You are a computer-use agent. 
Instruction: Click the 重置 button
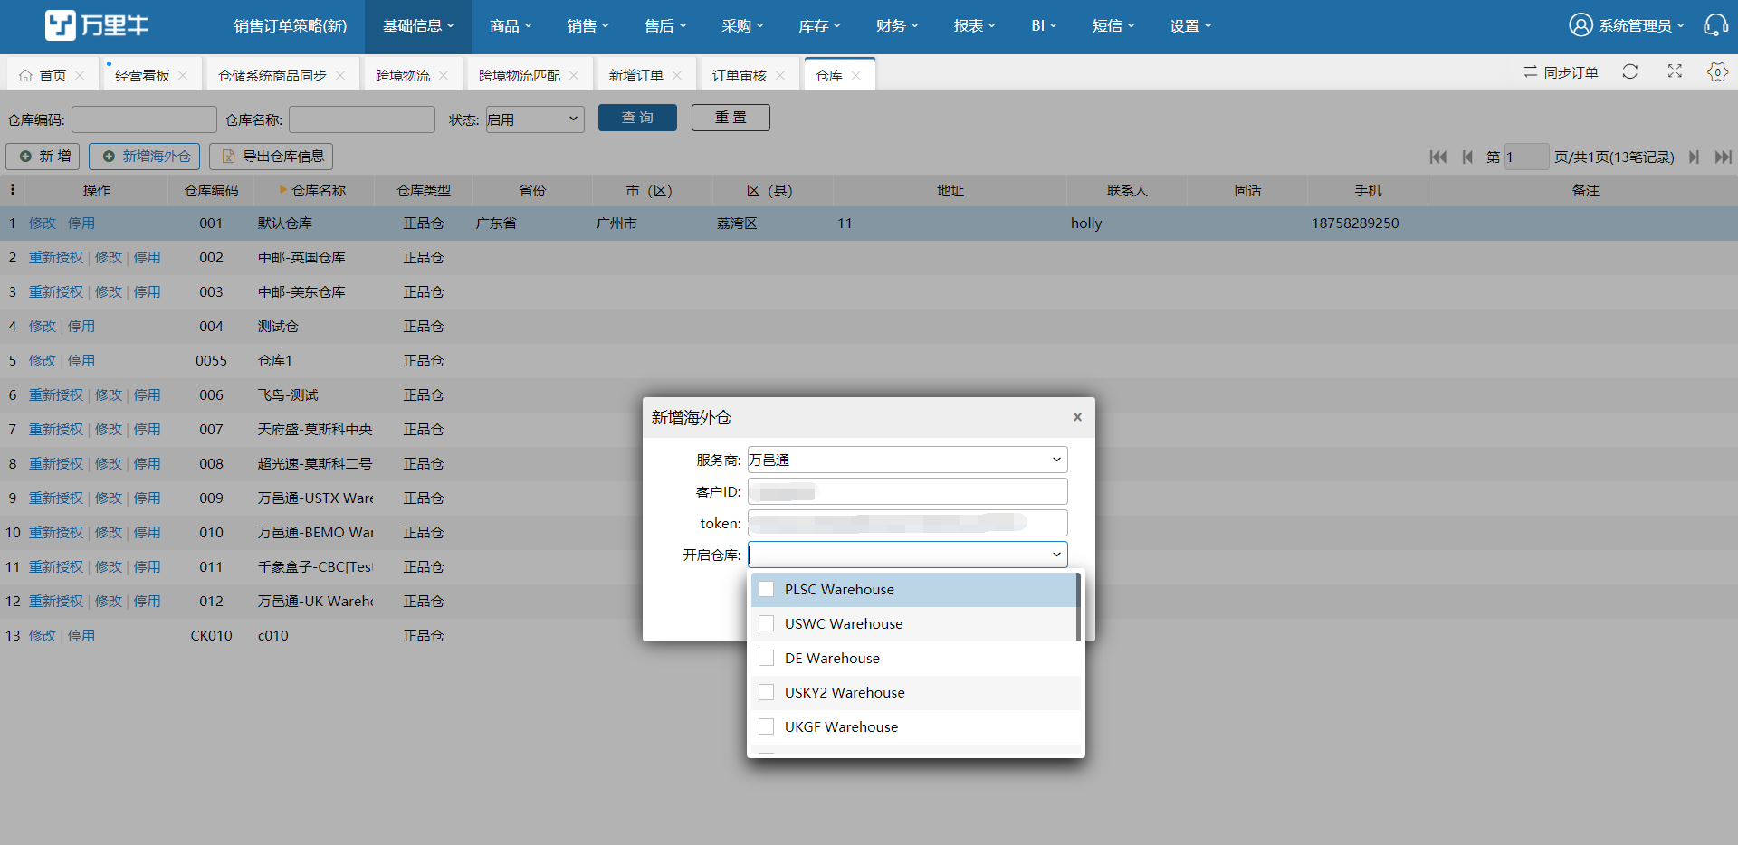(x=731, y=118)
